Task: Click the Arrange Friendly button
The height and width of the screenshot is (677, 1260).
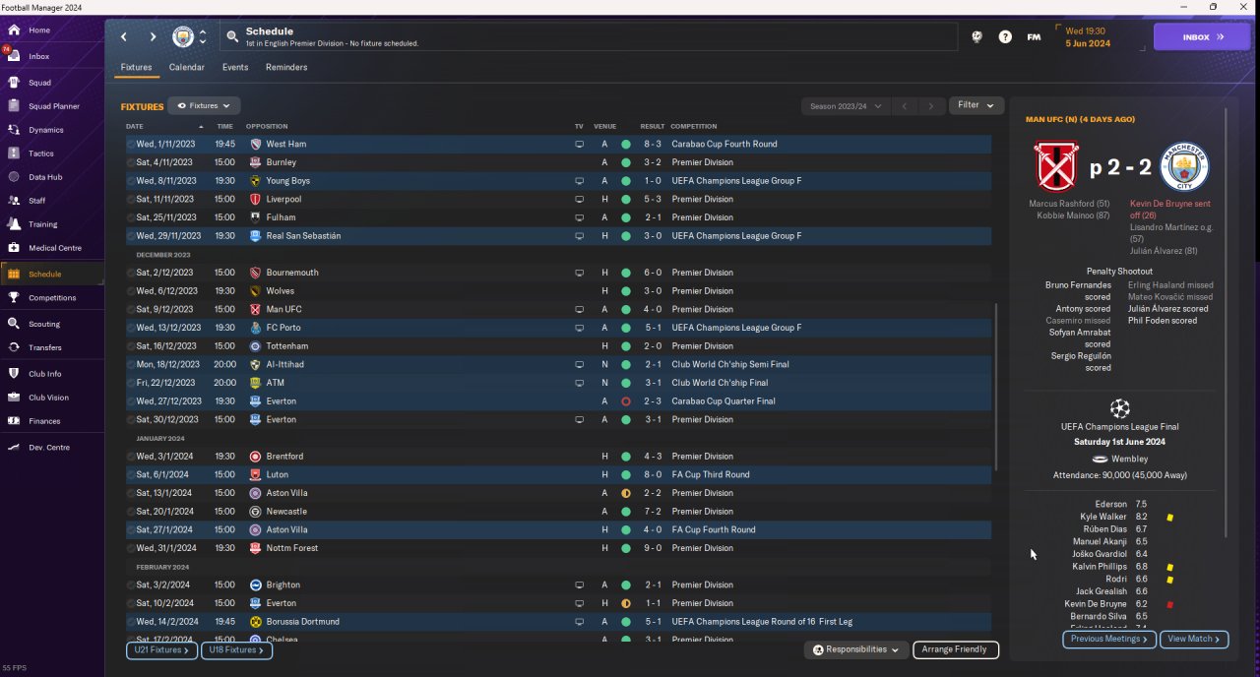Action: (x=956, y=649)
